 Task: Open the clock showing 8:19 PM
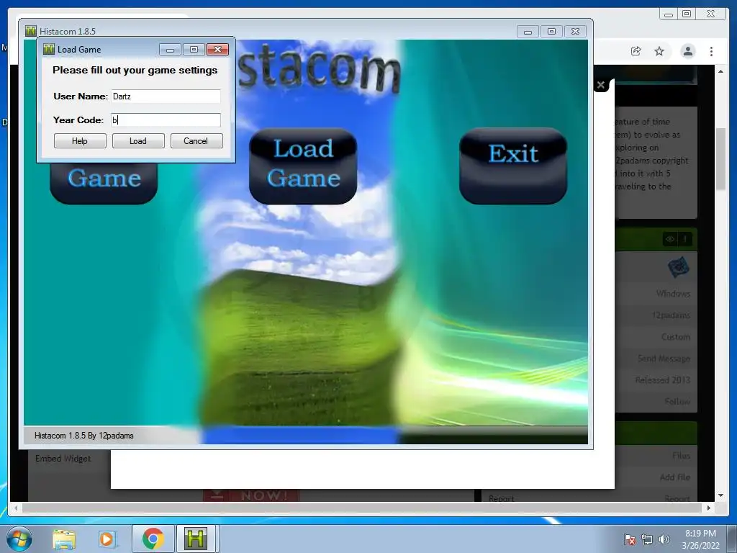(x=700, y=539)
